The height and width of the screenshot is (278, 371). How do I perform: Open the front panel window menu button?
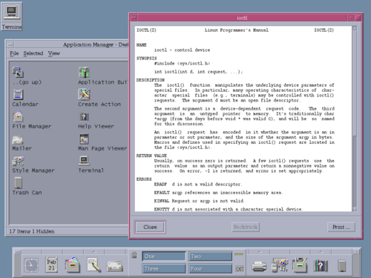[18, 252]
